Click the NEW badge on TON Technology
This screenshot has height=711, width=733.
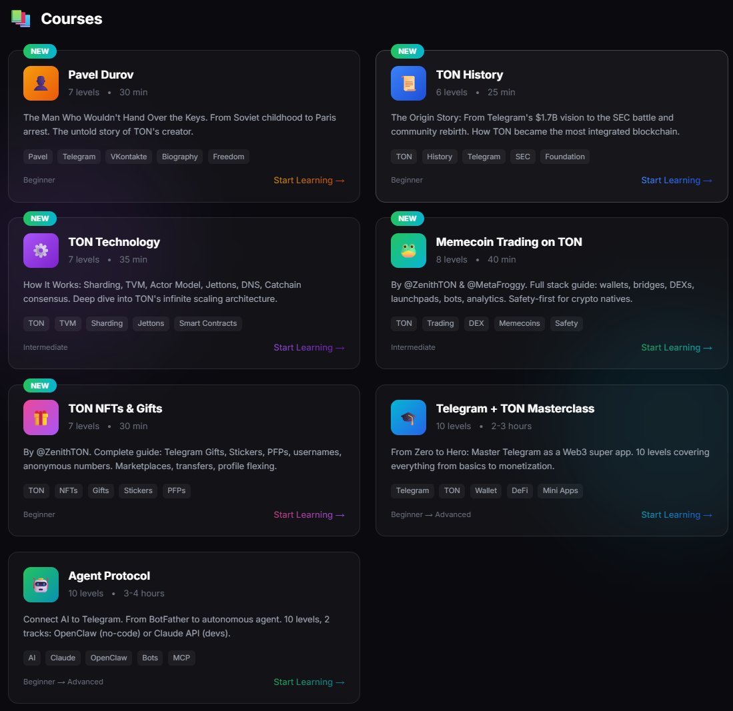coord(40,218)
